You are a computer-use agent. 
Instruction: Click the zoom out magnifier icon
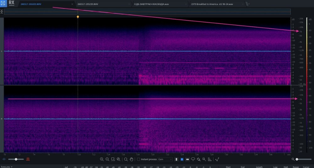(107, 159)
